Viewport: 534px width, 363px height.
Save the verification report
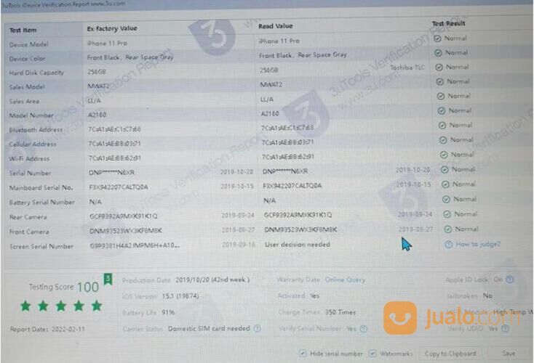(x=509, y=354)
